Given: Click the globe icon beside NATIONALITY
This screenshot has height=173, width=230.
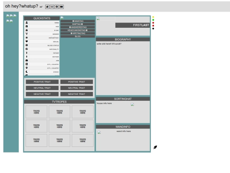Looking at the screenshot, I should tap(27, 49).
